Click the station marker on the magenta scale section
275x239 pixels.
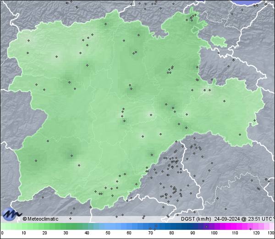(x=250, y=229)
